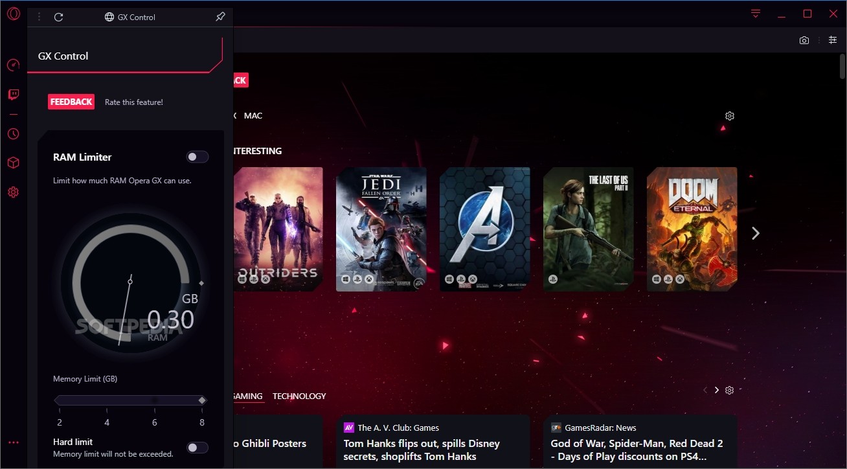Image resolution: width=847 pixels, height=469 pixels.
Task: Click the Memory Limit slider handle
Action: pos(202,400)
